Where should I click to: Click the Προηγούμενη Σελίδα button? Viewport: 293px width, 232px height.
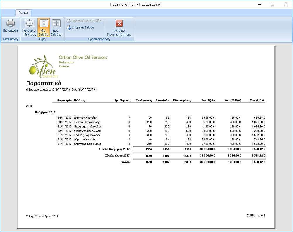tap(84, 21)
